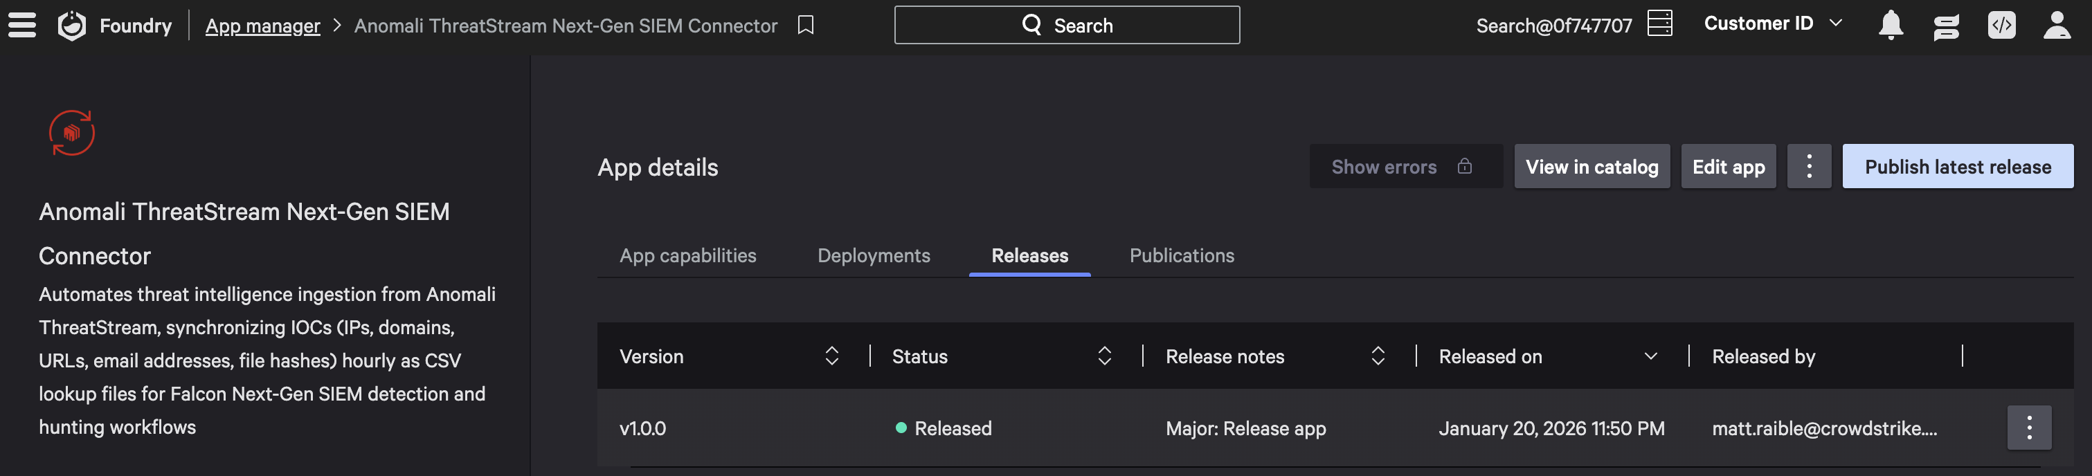Image resolution: width=2092 pixels, height=476 pixels.
Task: Open more options kebab beside Edit app
Action: 1809,167
